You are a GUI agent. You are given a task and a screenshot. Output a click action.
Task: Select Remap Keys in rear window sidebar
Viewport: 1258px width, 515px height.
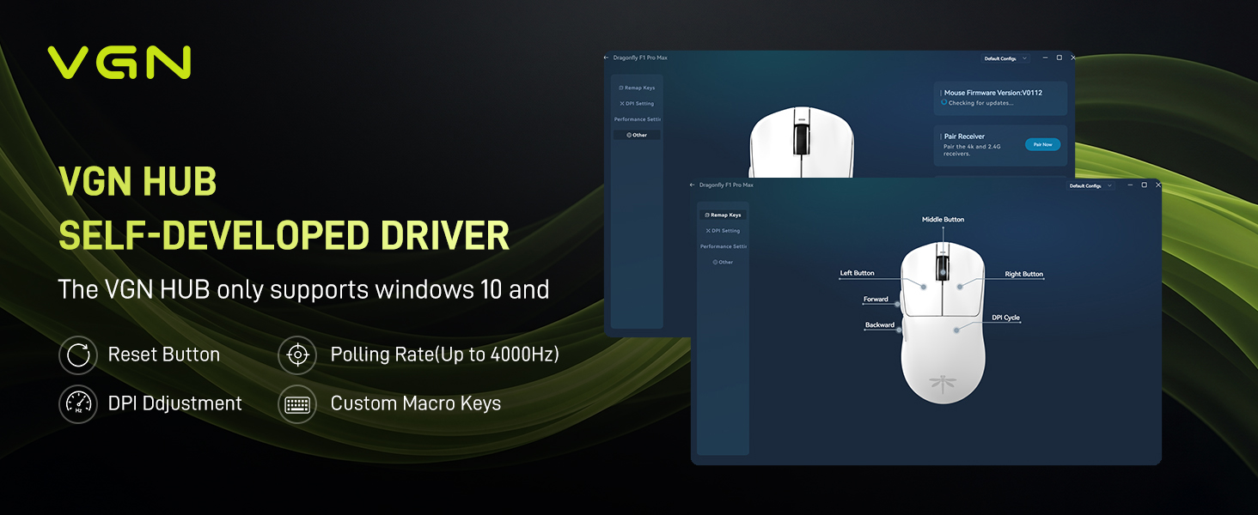click(637, 88)
